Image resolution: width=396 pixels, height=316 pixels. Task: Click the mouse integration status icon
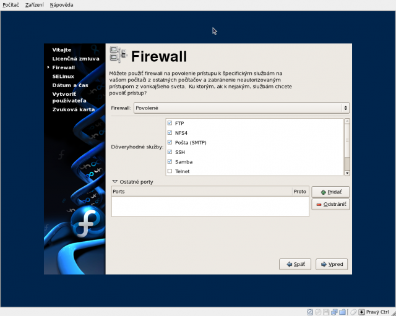(353, 312)
